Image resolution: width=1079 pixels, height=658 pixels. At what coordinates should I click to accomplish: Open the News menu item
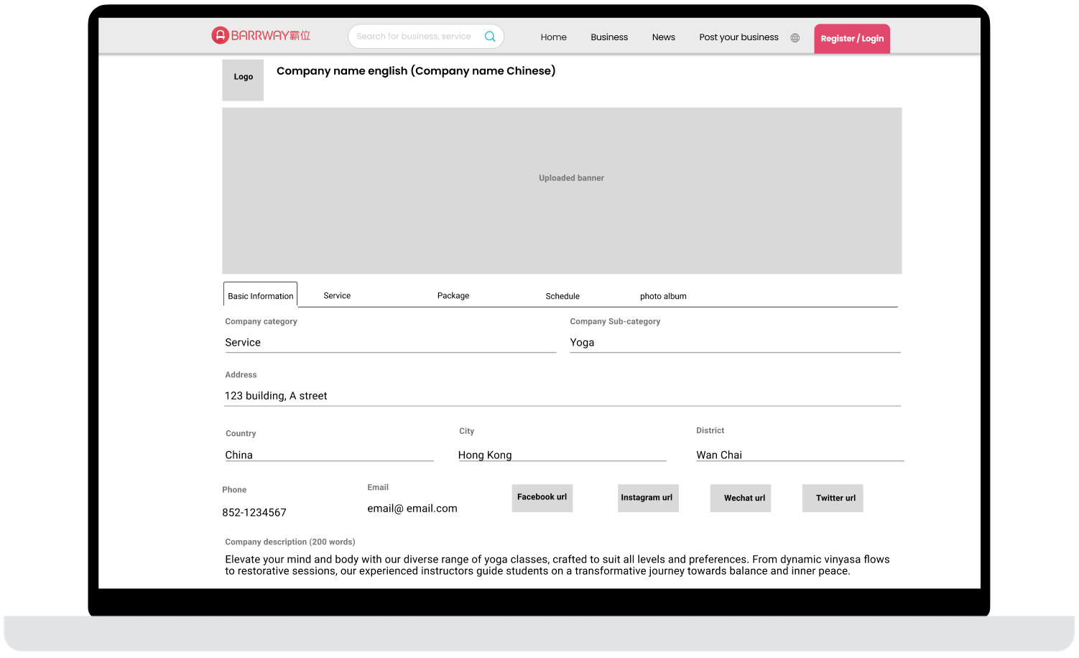663,37
